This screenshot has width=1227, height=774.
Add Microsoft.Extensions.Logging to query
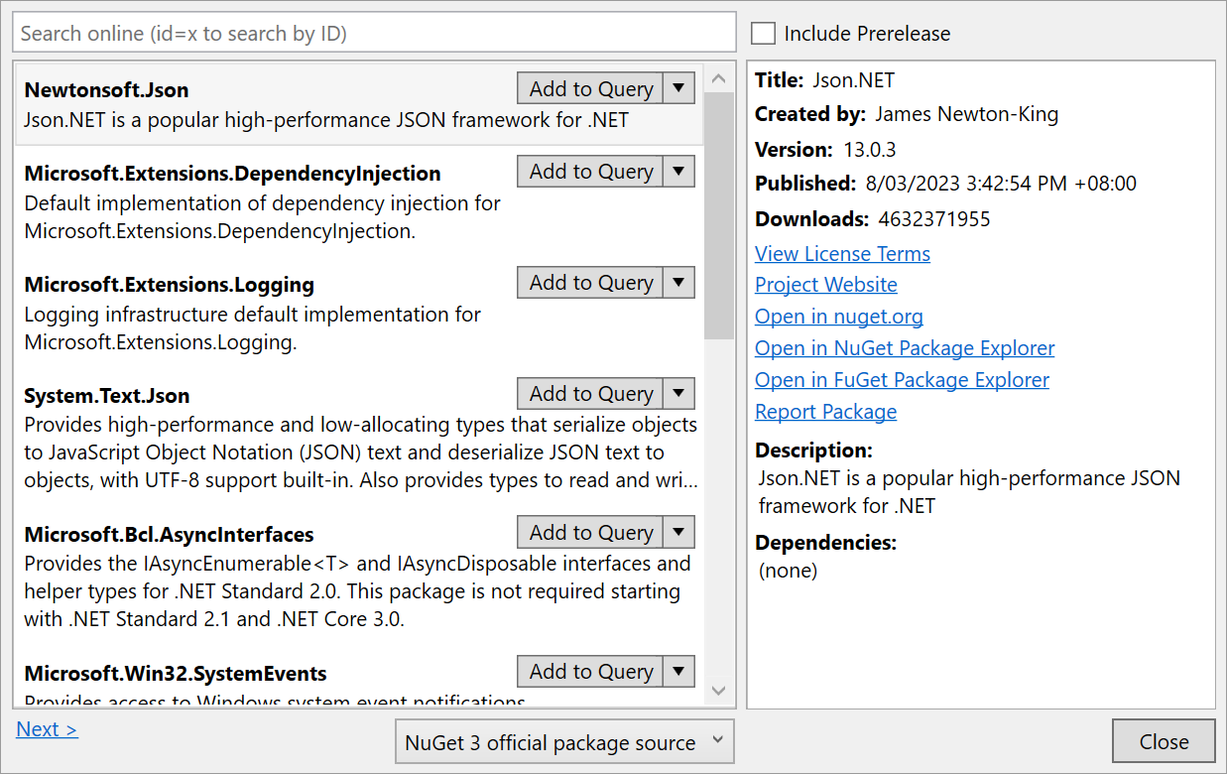click(x=590, y=282)
